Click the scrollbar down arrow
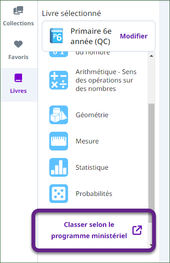 [x=151, y=245]
